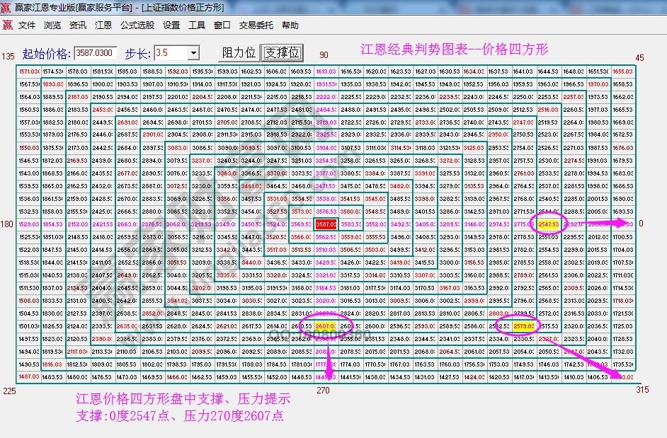Open the 工具 menu
The image size is (667, 438).
pos(196,25)
